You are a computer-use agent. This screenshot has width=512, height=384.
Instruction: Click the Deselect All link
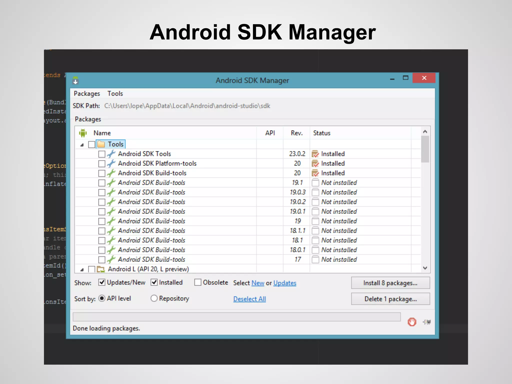(249, 299)
